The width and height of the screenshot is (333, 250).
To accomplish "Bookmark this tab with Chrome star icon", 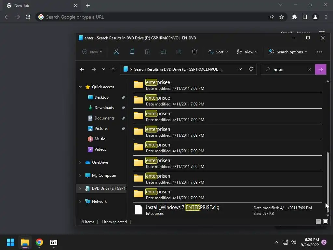I will click(x=282, y=17).
